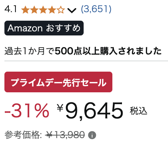Click the horizontal divider line below purchases
The width and height of the screenshot is (168, 144).
86,61
